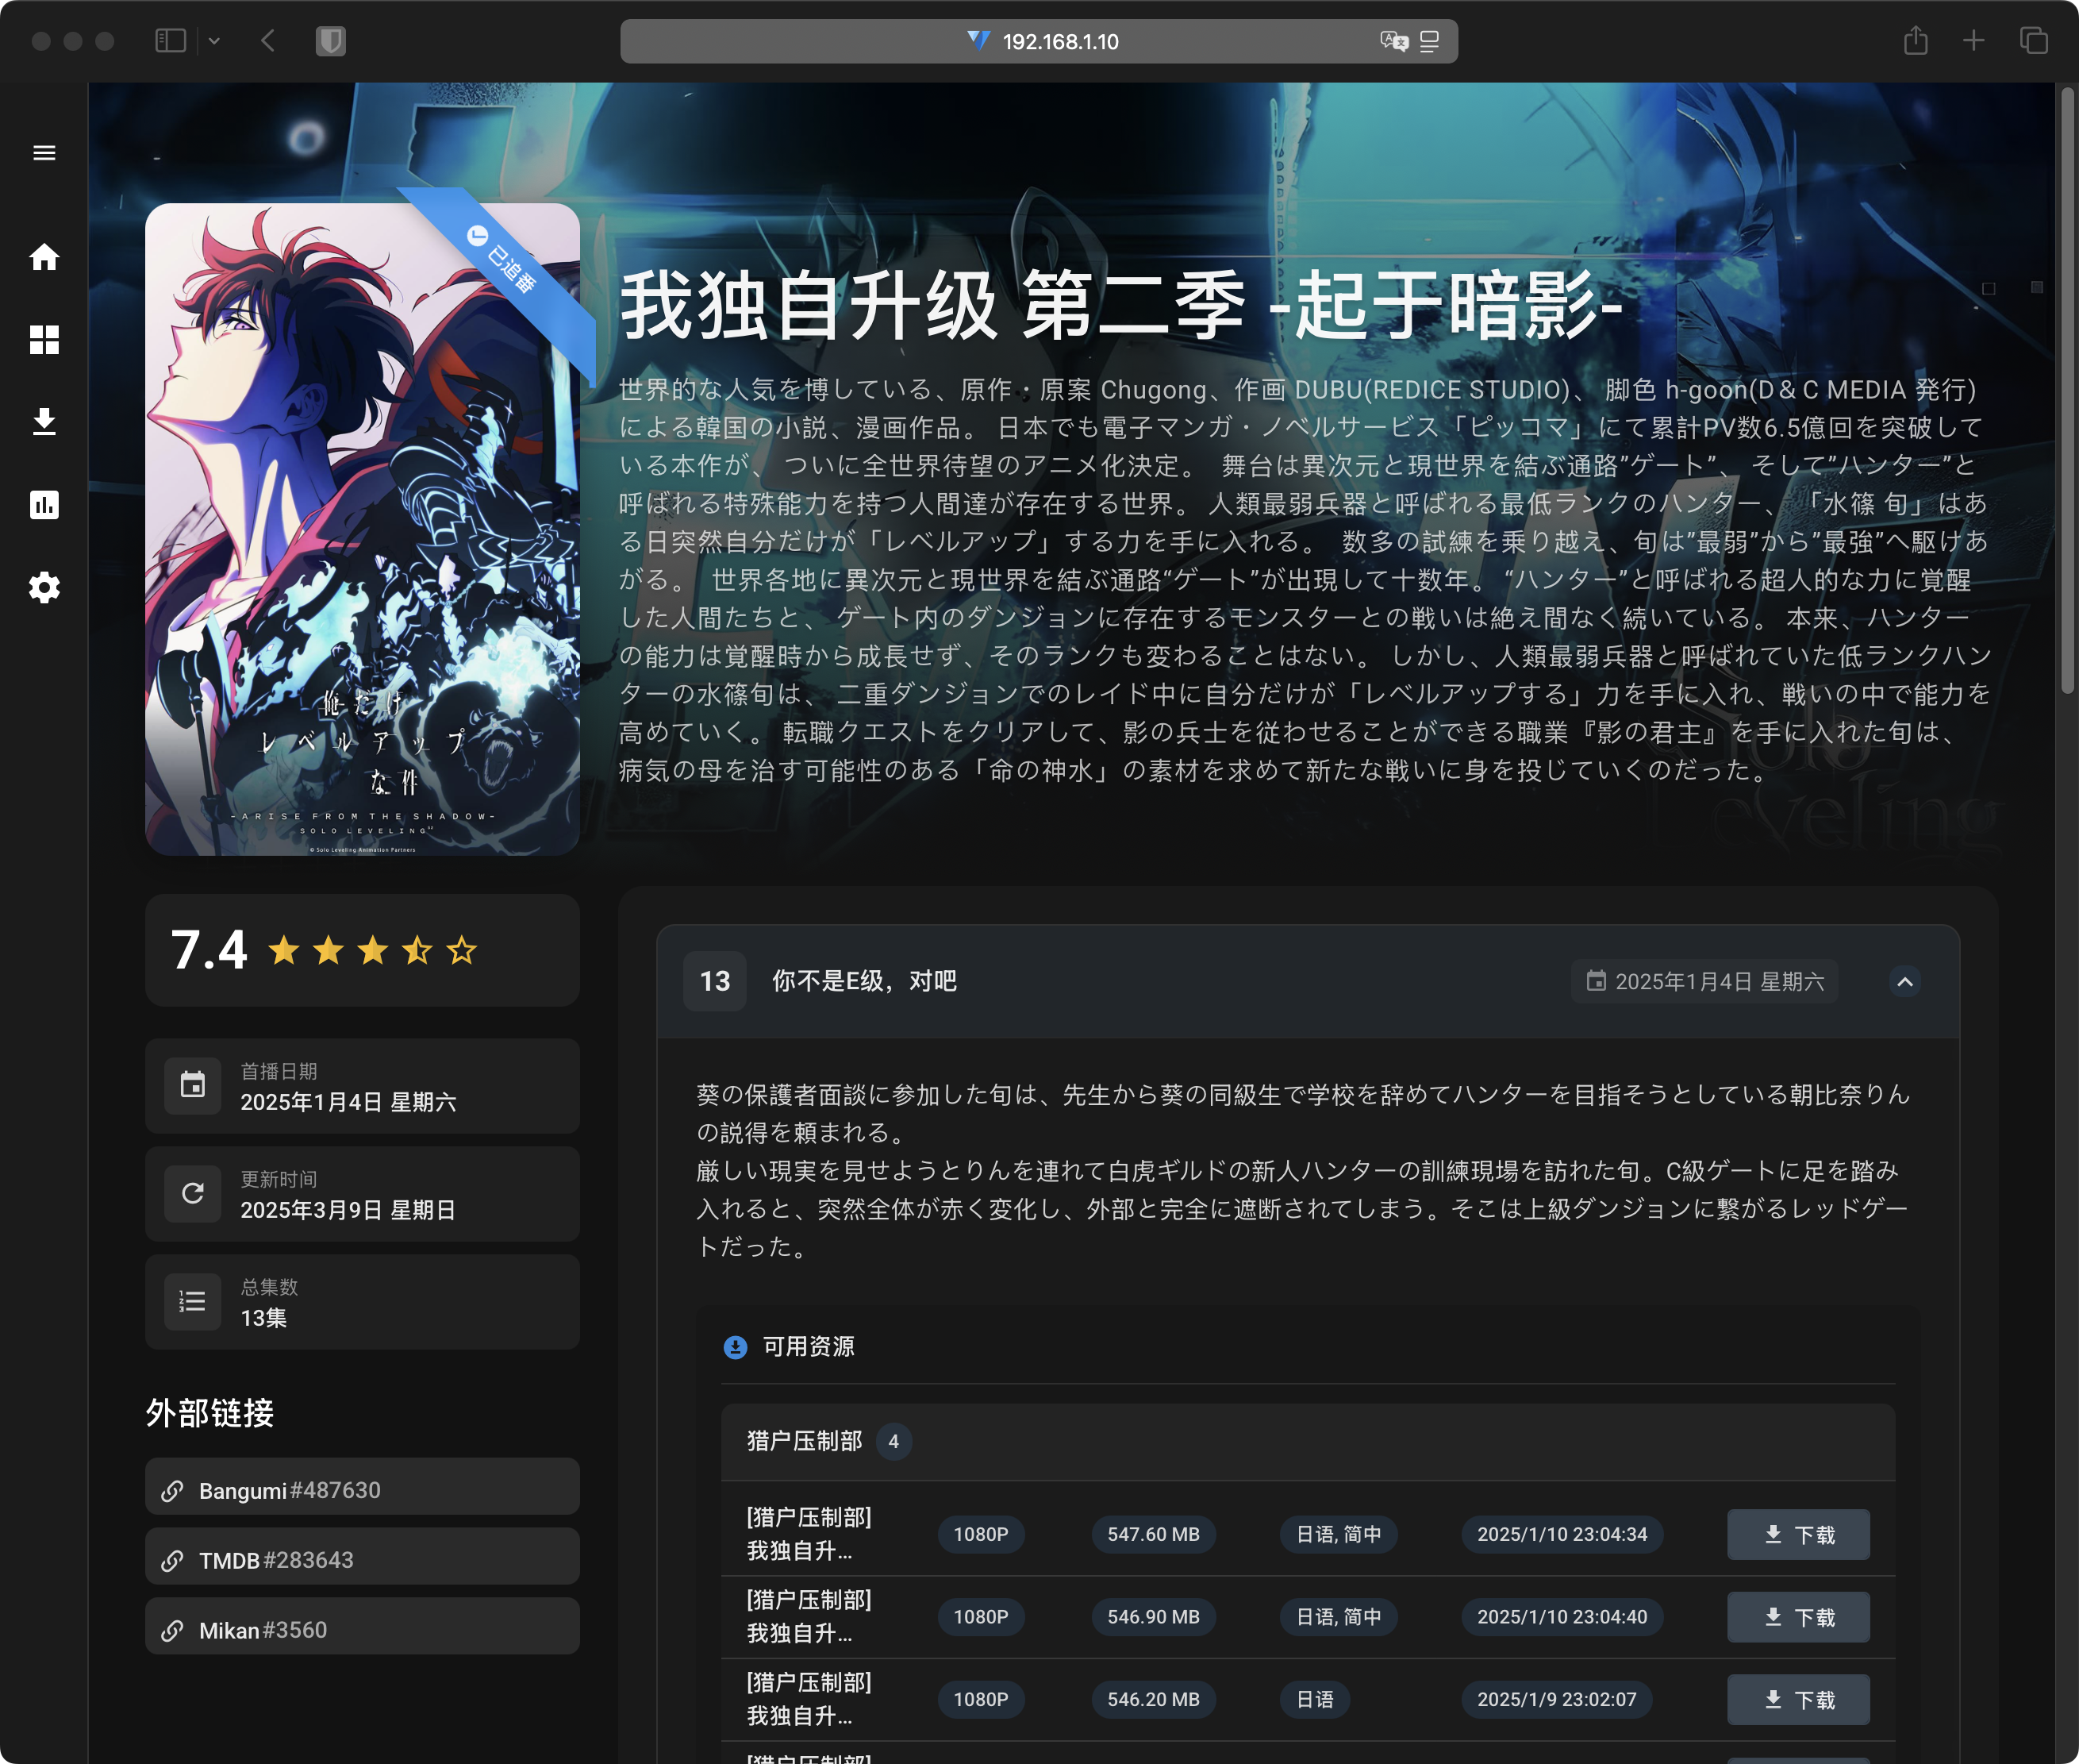
Task: Click the 总集数 13集 card
Action: coord(363,1302)
